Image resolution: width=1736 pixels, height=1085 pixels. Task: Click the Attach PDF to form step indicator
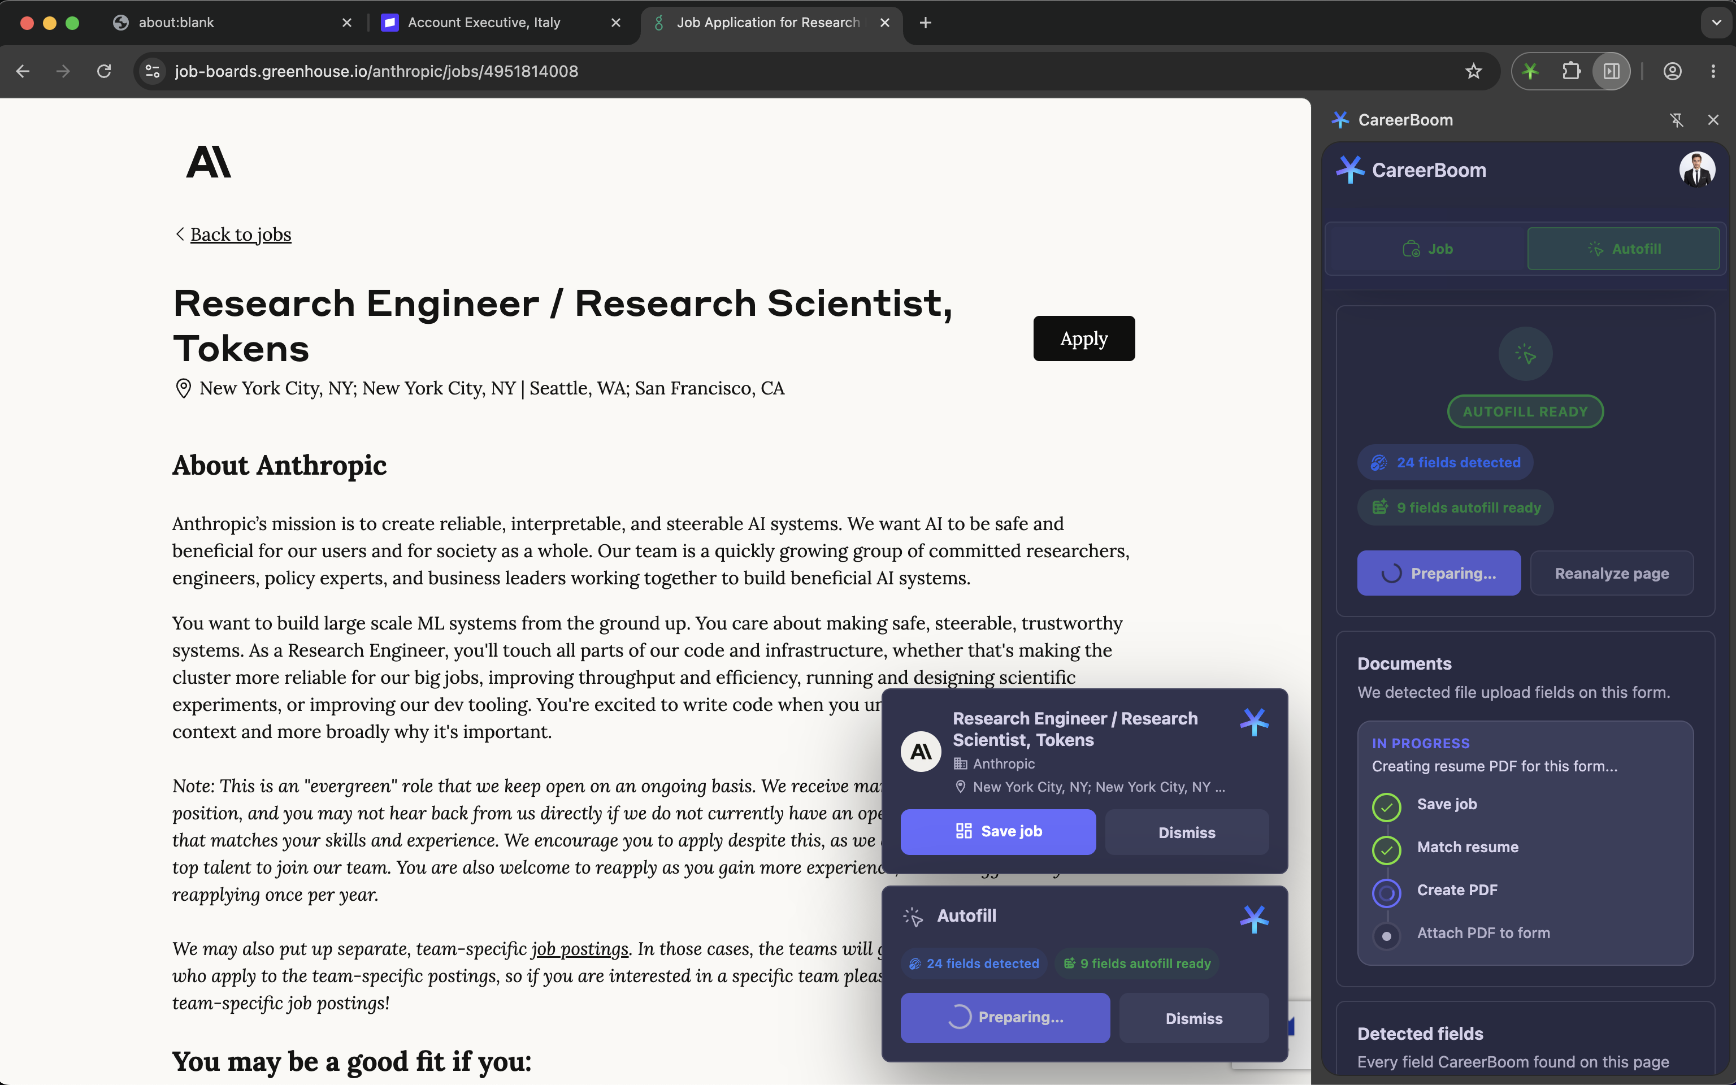click(1386, 936)
